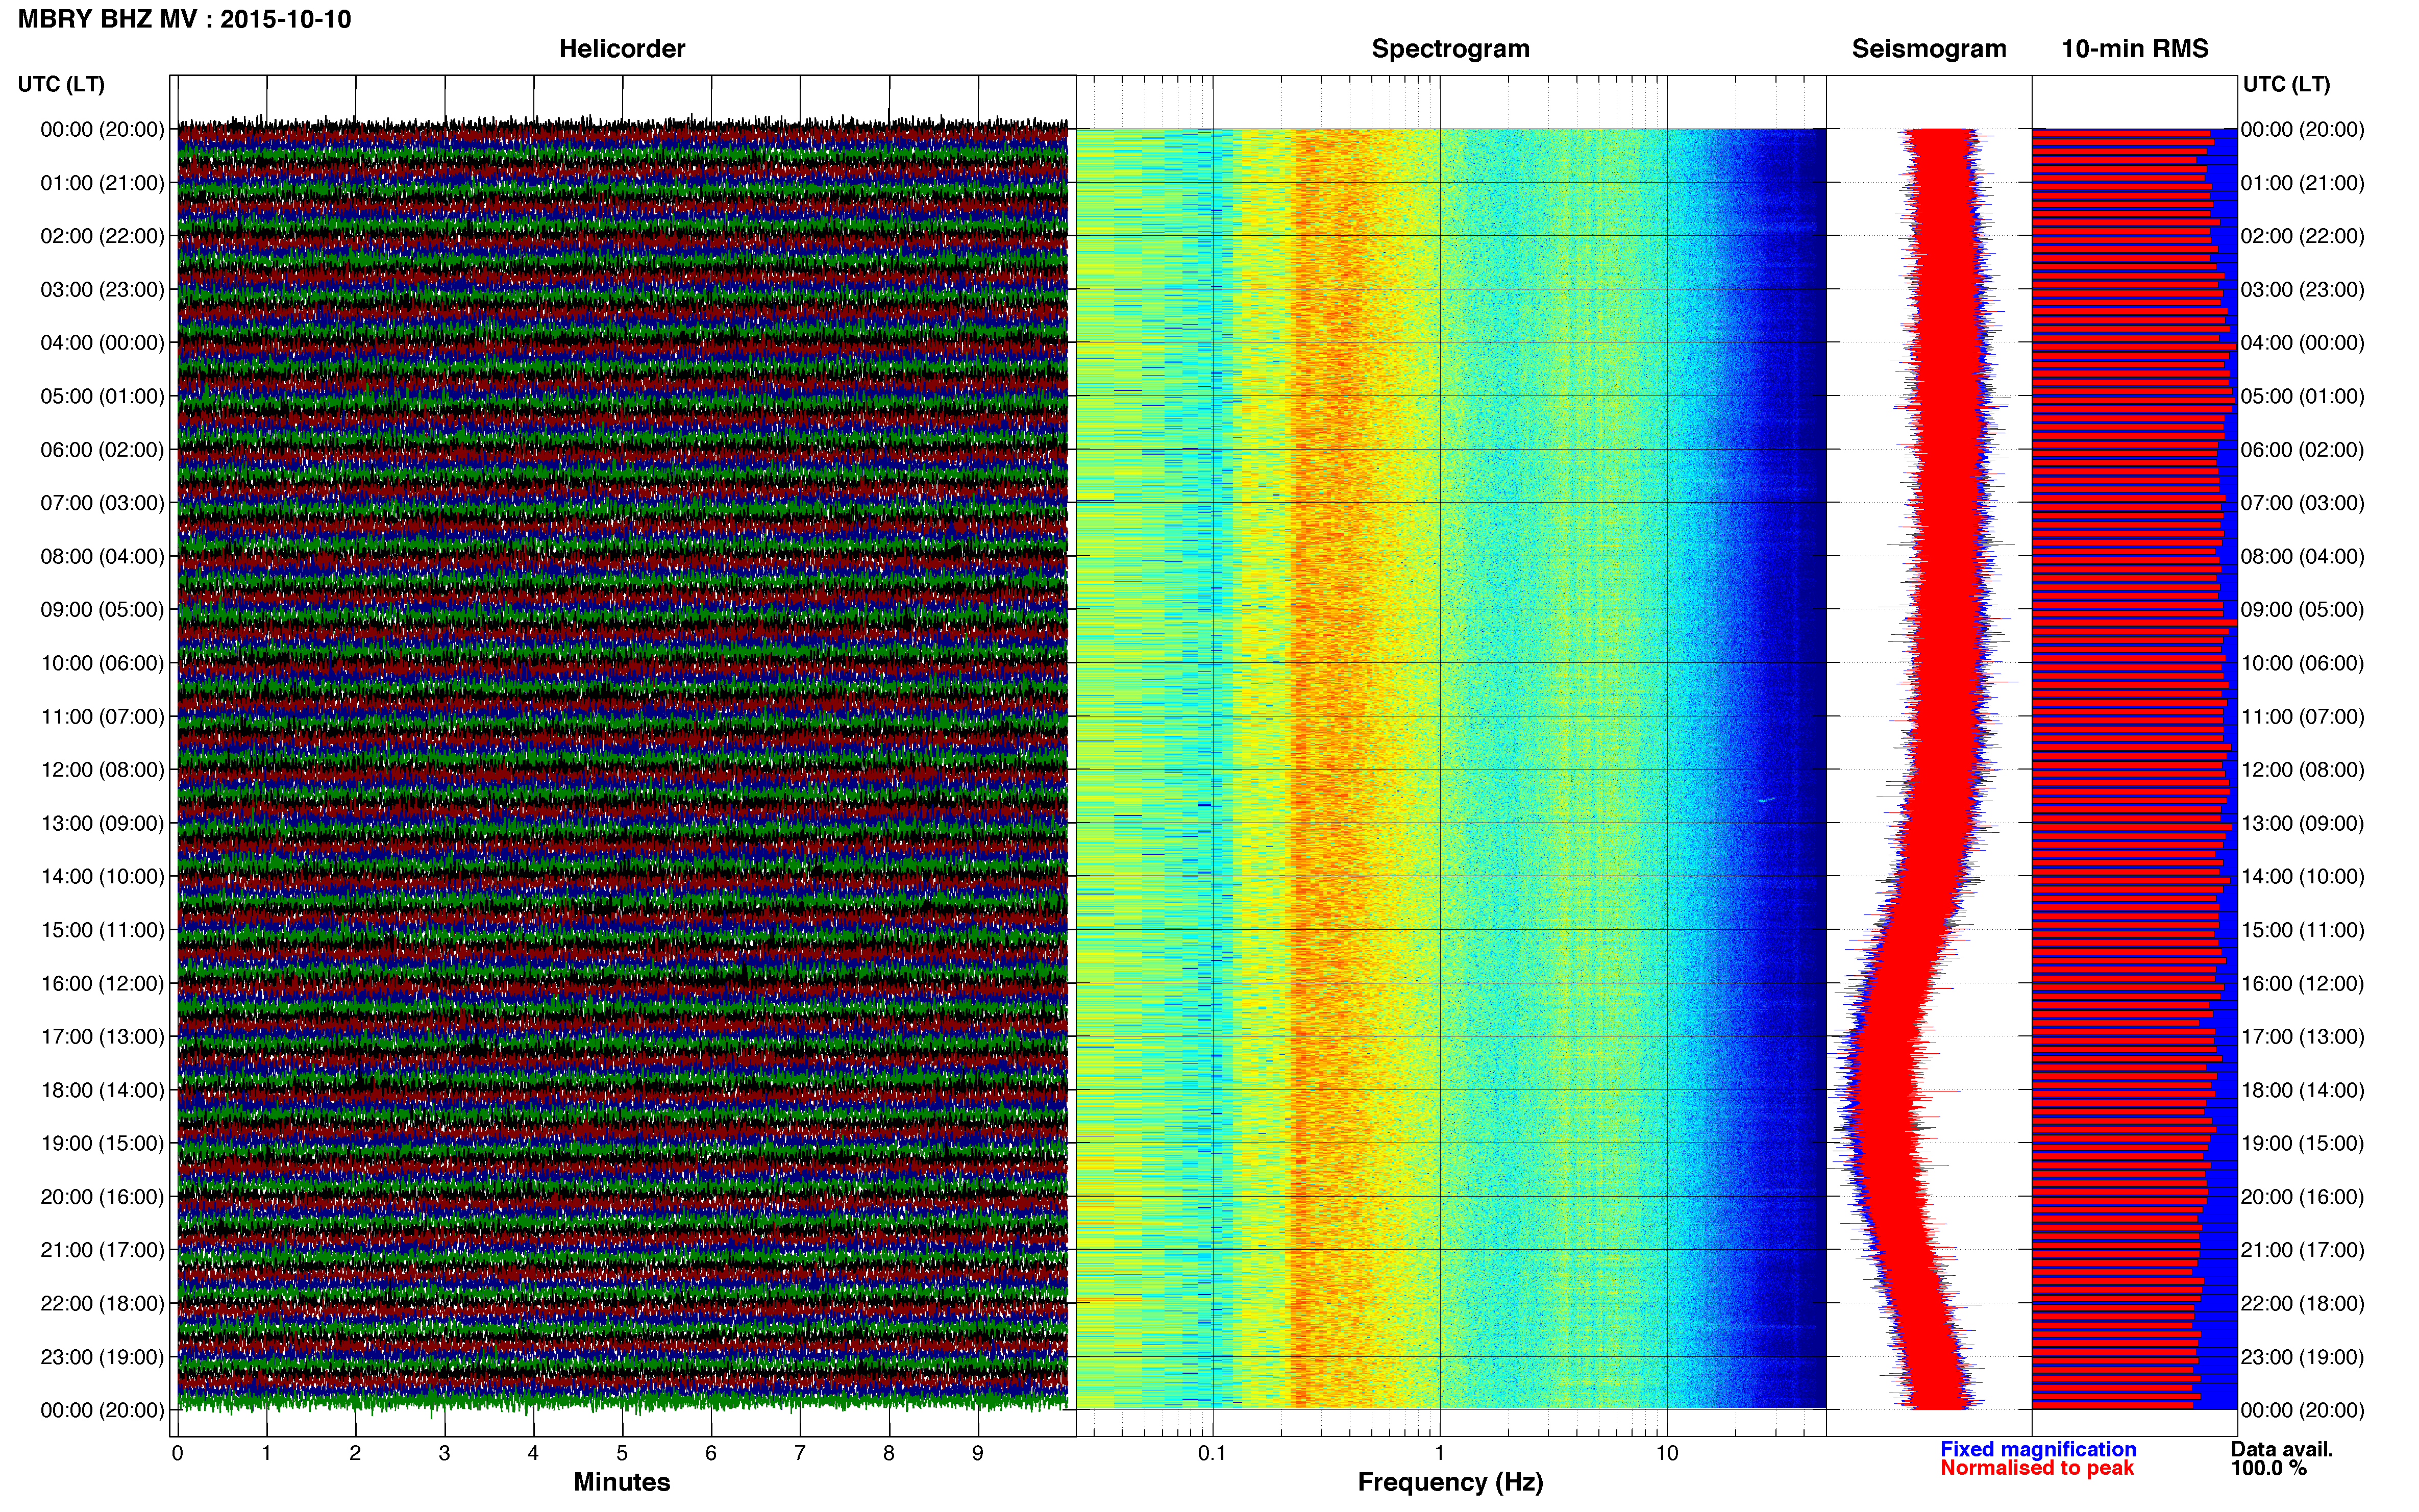Screen dimensions: 2419x1512
Task: Click the Helicorder panel heading
Action: click(x=622, y=49)
